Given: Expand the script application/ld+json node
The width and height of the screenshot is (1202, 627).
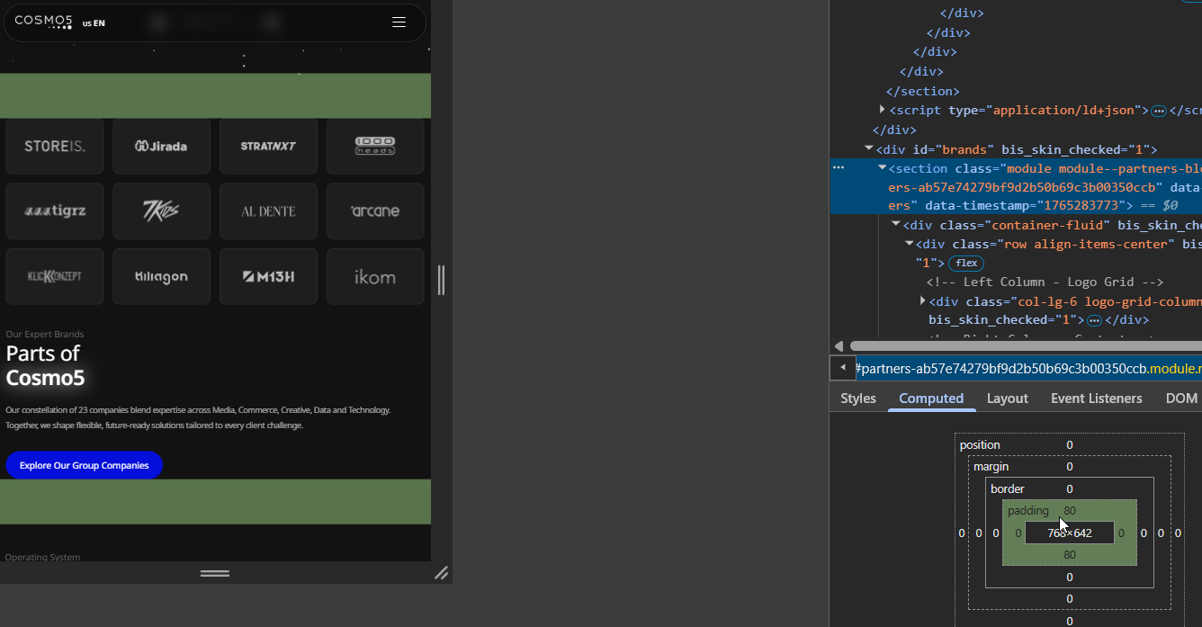Looking at the screenshot, I should (883, 110).
